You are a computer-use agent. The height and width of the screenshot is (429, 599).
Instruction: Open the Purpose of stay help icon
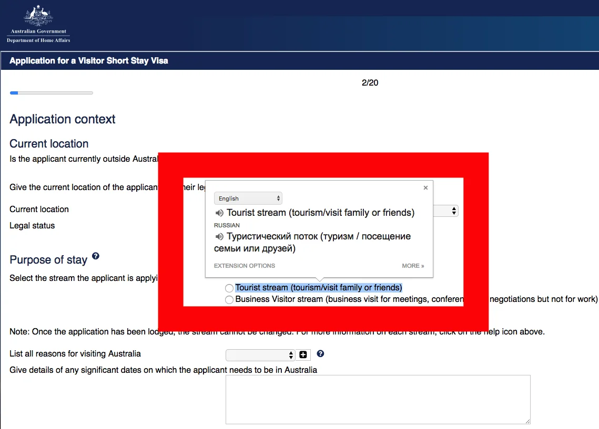point(96,256)
